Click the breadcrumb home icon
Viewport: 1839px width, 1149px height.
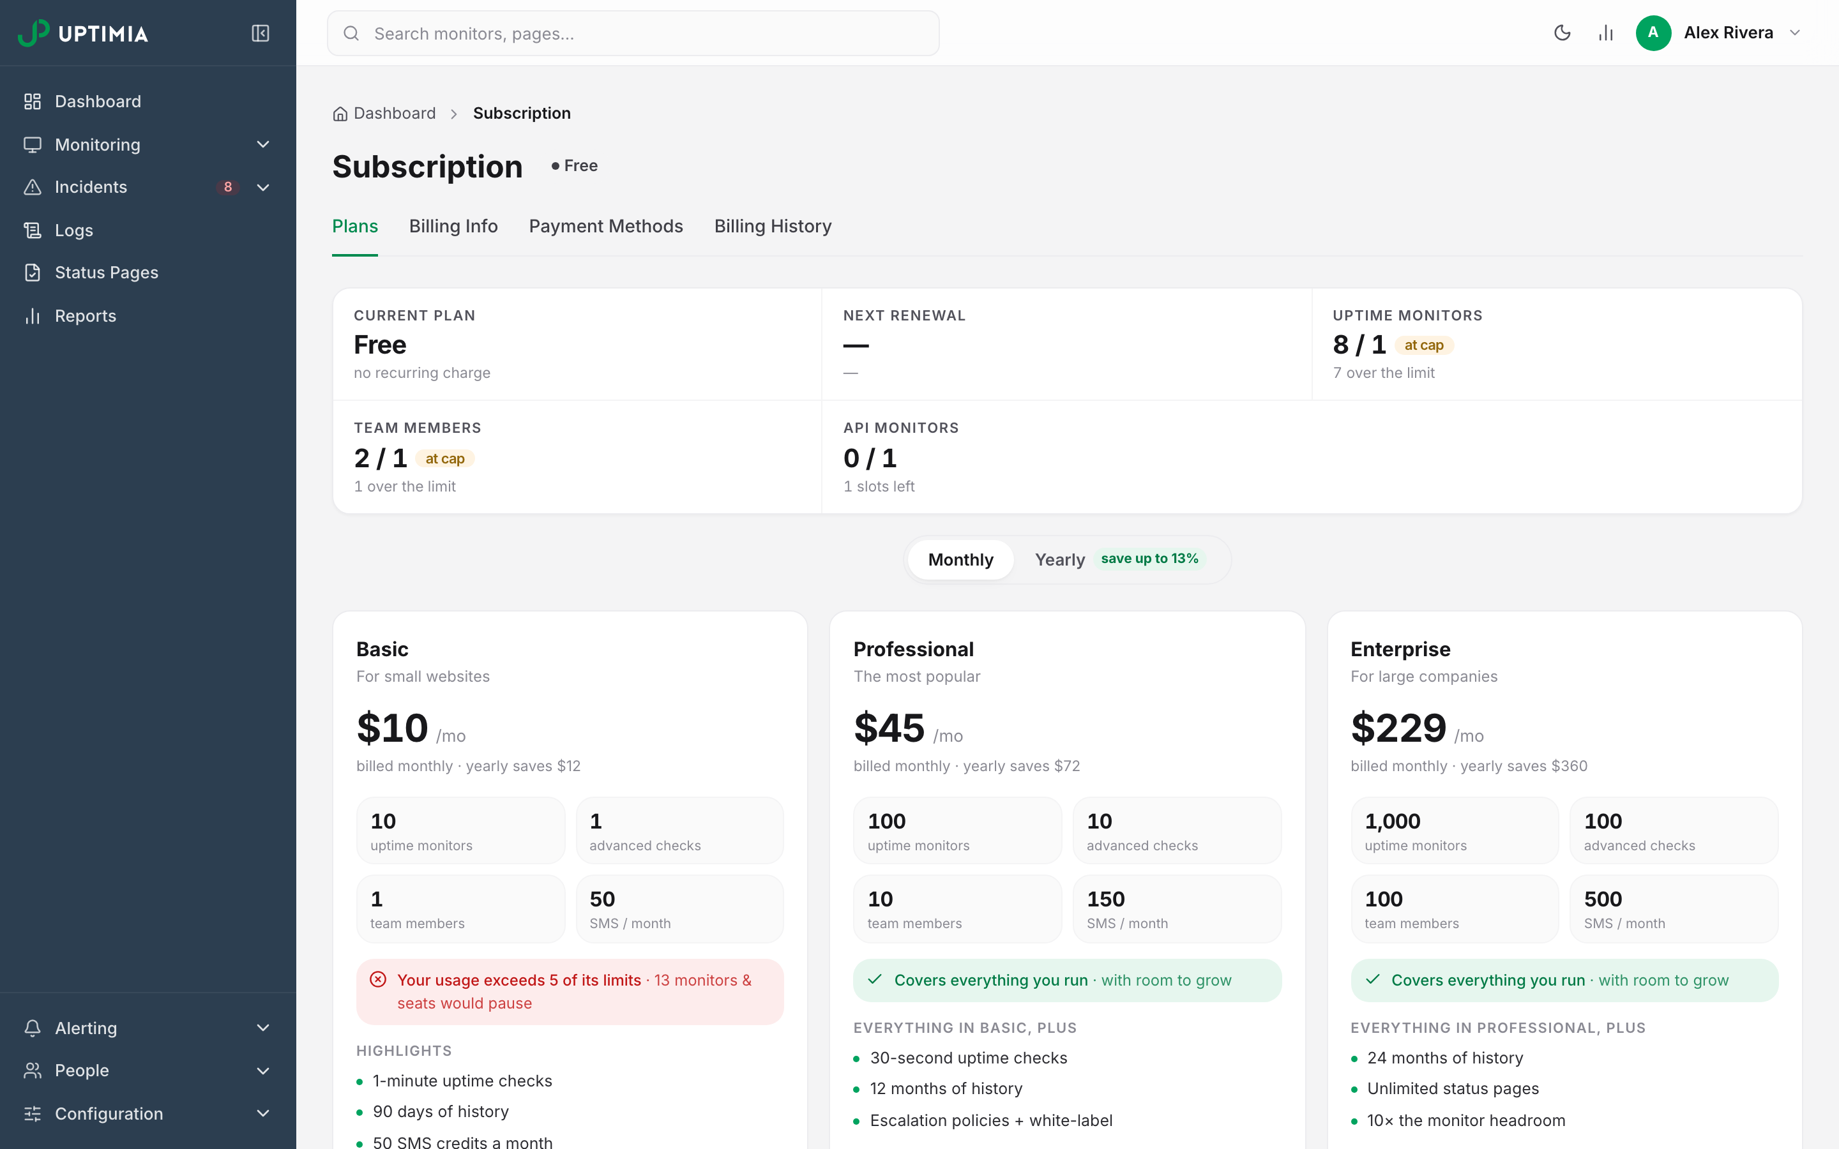coord(340,114)
